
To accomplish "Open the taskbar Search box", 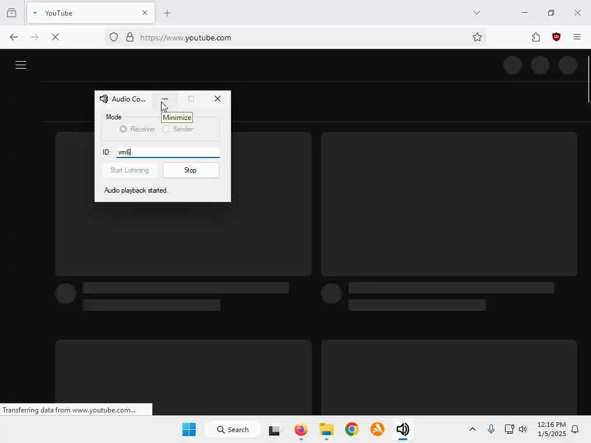I will 233,429.
